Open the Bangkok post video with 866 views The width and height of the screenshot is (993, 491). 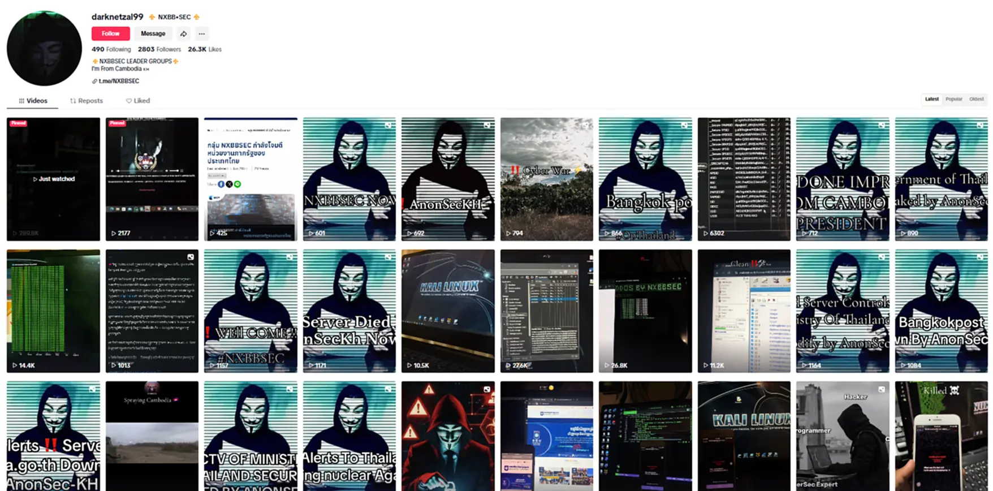click(x=645, y=179)
